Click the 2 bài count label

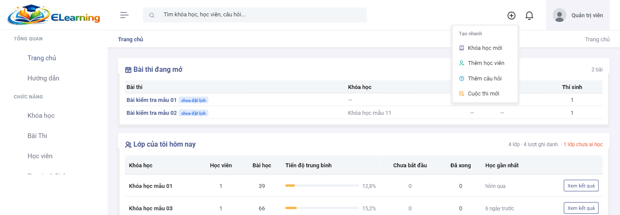[x=597, y=70]
